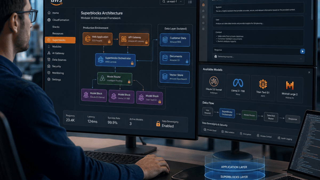Select the Llama 3.1 70B Model Block
This screenshot has height=180, width=320.
[122, 96]
